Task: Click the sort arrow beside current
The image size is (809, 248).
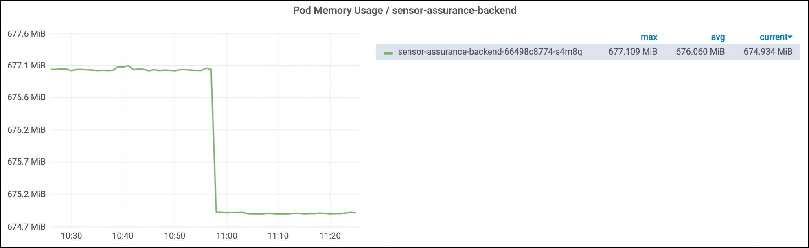Action: (790, 37)
